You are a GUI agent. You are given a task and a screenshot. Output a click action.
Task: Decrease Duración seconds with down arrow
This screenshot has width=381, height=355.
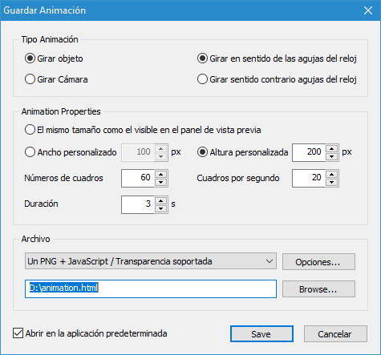(160, 208)
